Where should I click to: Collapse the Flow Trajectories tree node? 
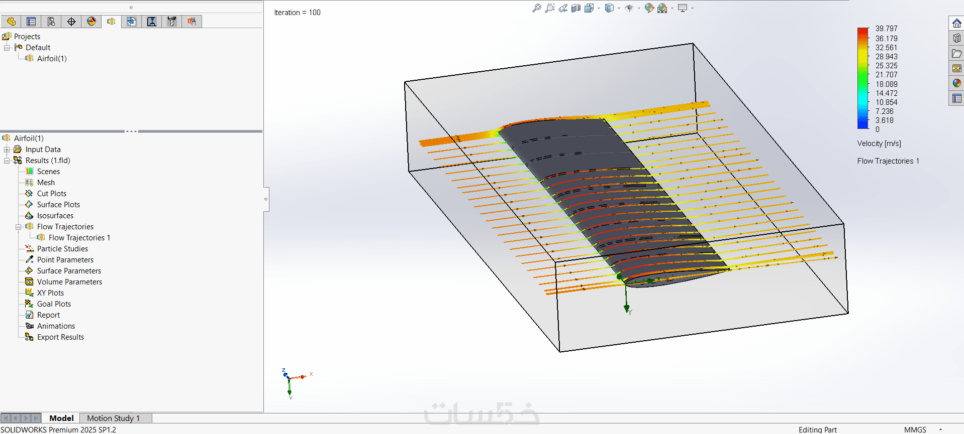19,227
